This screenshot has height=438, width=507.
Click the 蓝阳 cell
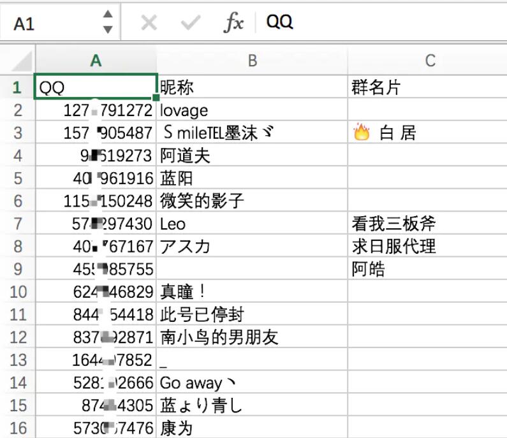pyautogui.click(x=252, y=178)
